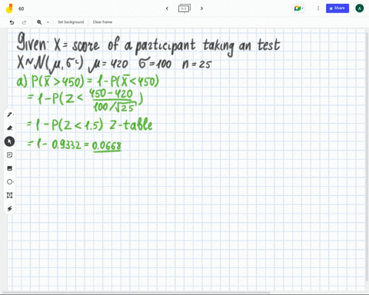Select the Eraser tool
369x295 pixels.
click(10, 128)
